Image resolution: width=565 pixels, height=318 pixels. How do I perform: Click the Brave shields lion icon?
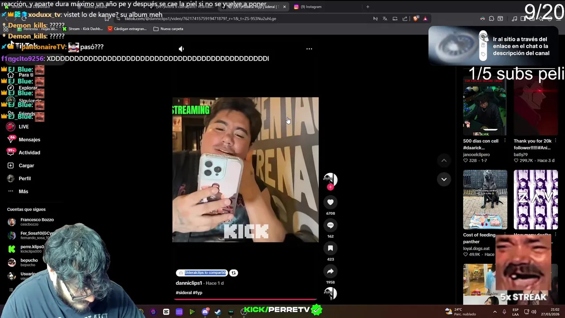pyautogui.click(x=415, y=19)
